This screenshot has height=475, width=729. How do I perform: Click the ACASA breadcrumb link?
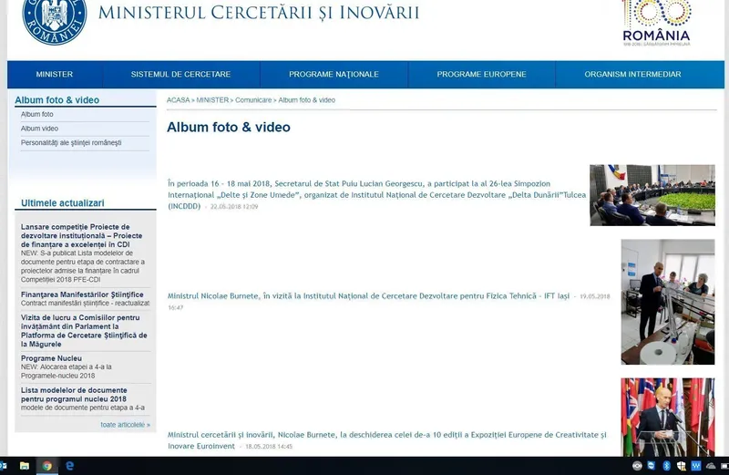coord(179,100)
